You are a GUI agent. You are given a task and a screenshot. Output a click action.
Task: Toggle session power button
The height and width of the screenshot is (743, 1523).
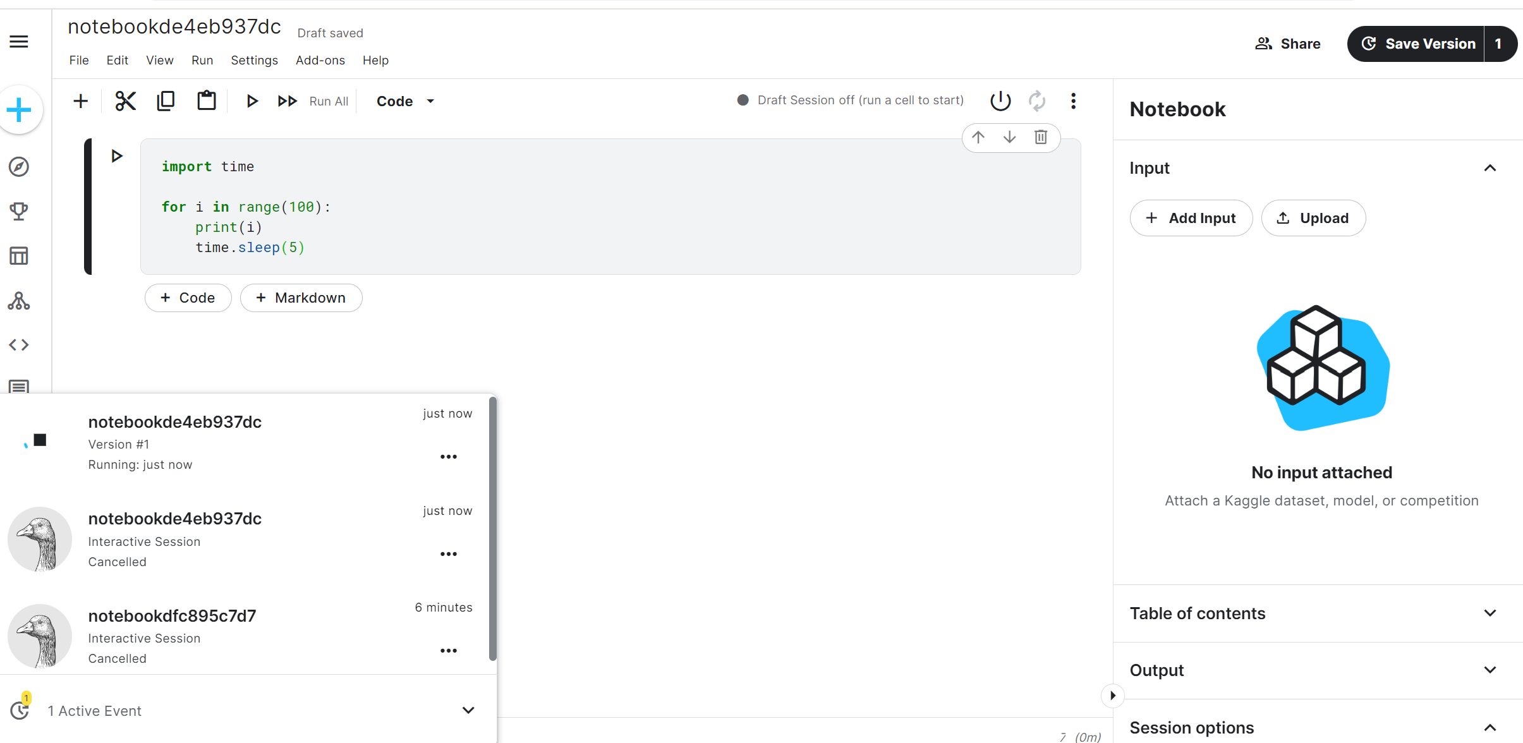1000,101
